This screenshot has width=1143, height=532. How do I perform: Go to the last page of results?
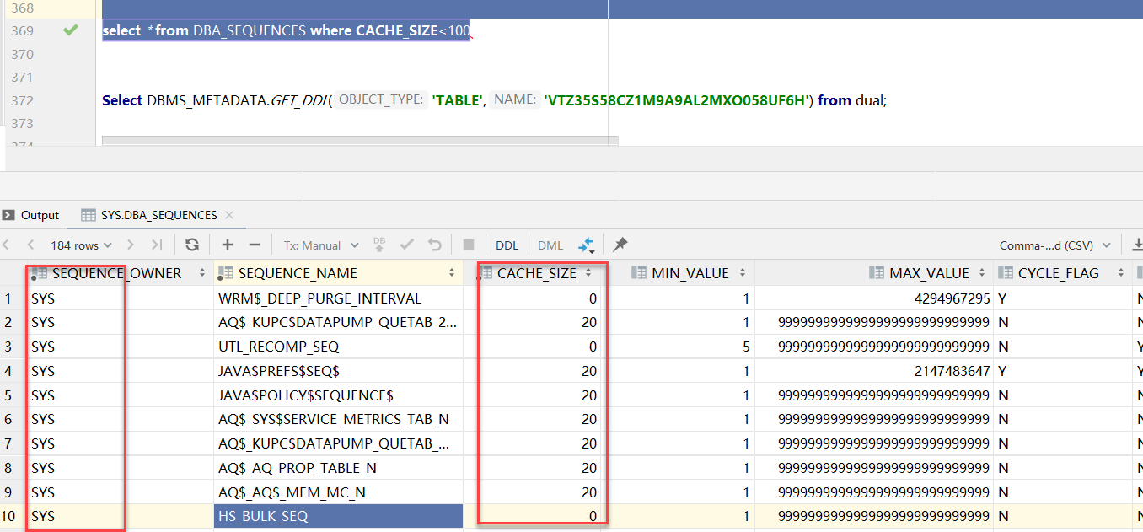(x=157, y=245)
